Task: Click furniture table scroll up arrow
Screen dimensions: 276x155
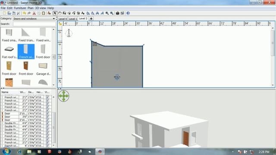Action: tap(53, 97)
